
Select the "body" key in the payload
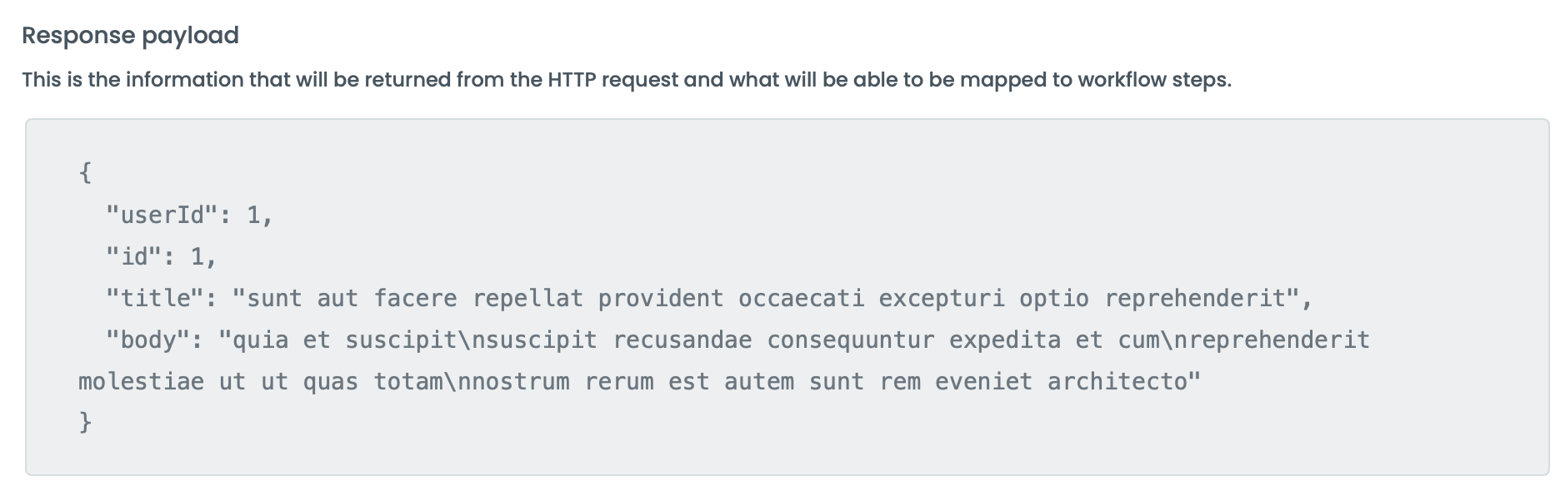tap(148, 340)
